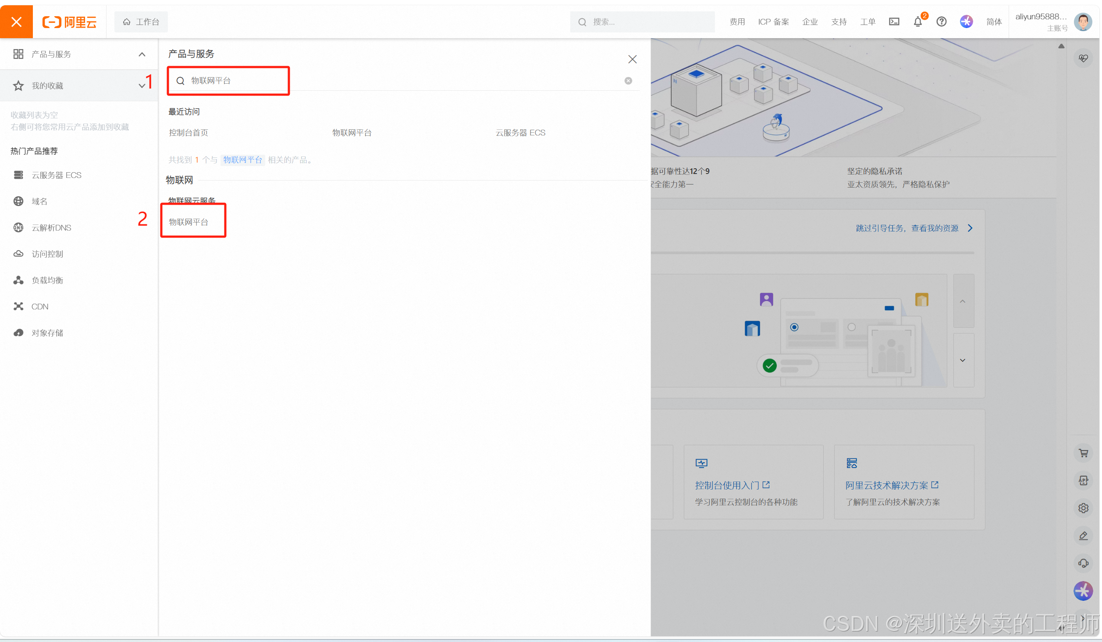The height and width of the screenshot is (642, 1102).
Task: Switch language with 简体 button
Action: [994, 22]
